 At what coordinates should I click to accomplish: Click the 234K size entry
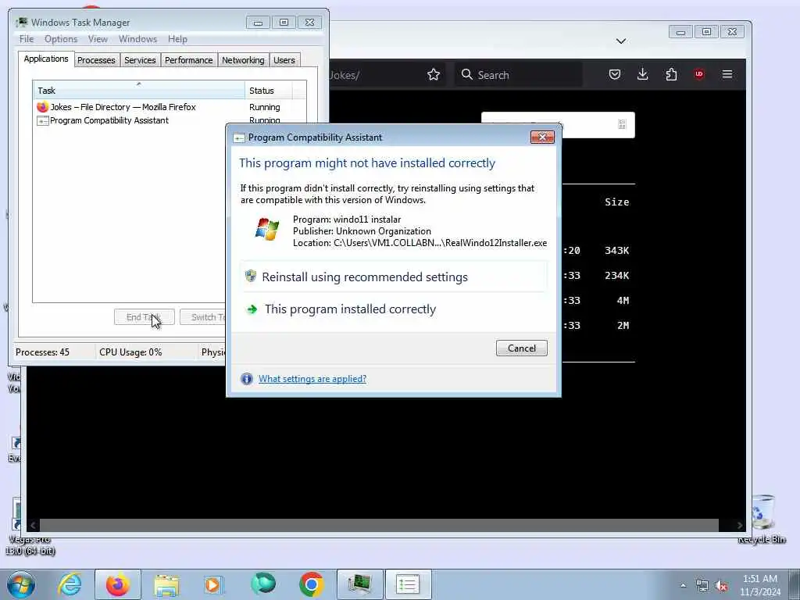tap(617, 276)
